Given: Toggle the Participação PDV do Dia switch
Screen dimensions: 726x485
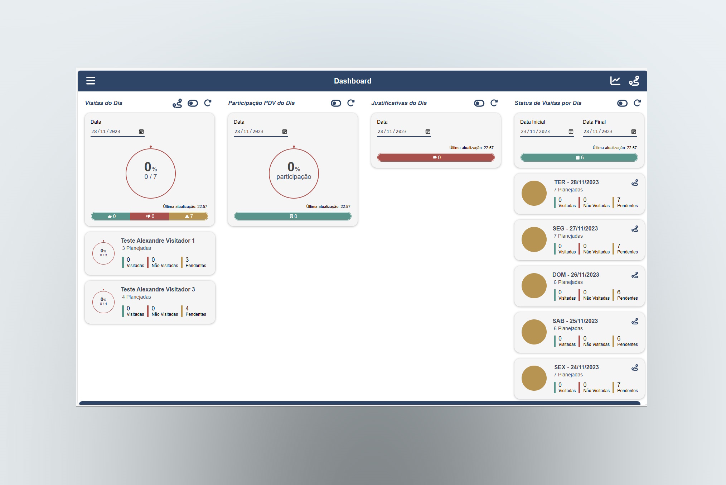Looking at the screenshot, I should (336, 103).
